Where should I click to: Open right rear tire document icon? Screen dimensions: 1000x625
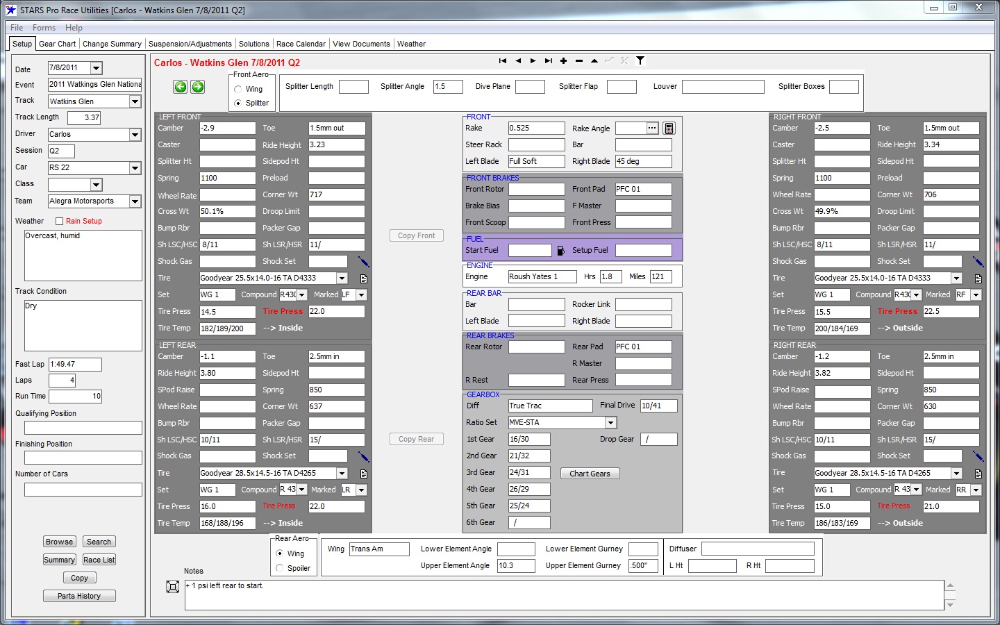[978, 474]
